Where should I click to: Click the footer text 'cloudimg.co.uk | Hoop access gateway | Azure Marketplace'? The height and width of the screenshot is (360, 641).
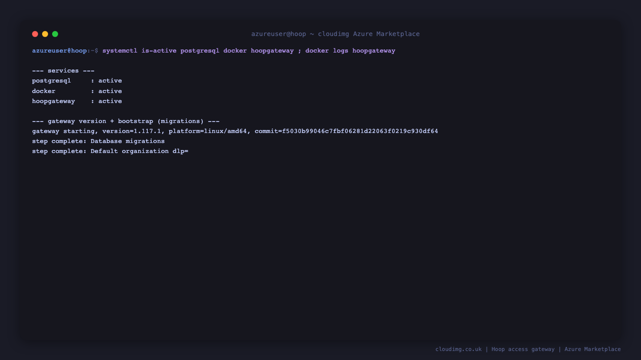528,349
